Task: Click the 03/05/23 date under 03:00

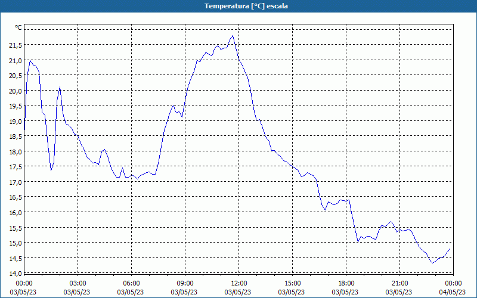Action: (77, 292)
